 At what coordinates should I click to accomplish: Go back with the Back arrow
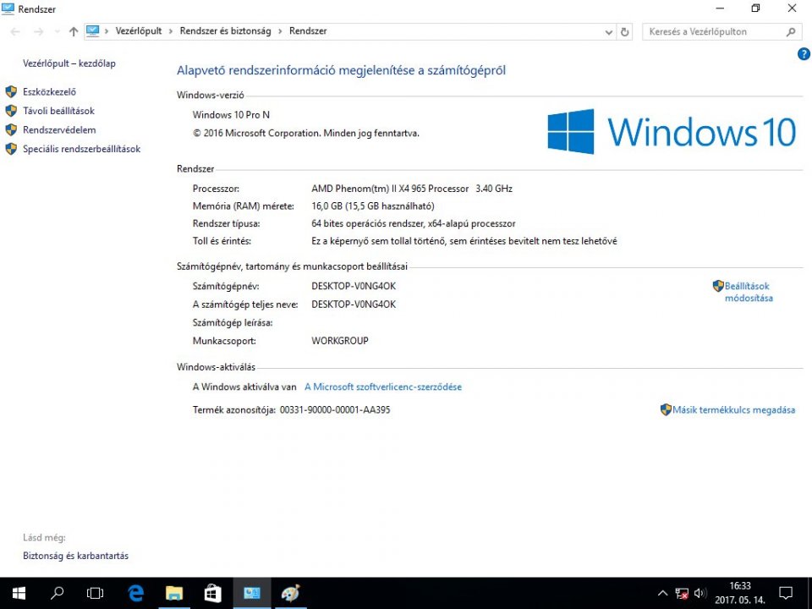[15, 31]
